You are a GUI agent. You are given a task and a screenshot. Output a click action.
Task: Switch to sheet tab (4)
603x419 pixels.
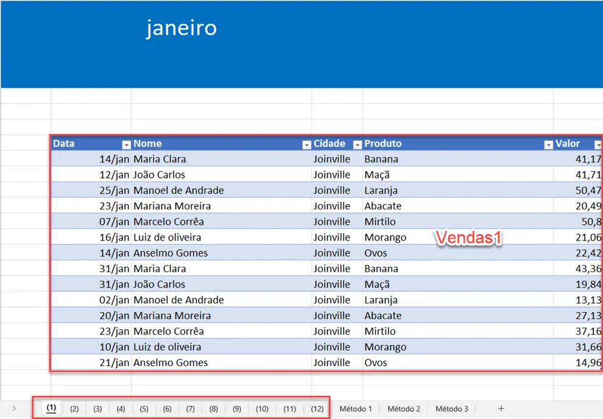(x=121, y=409)
